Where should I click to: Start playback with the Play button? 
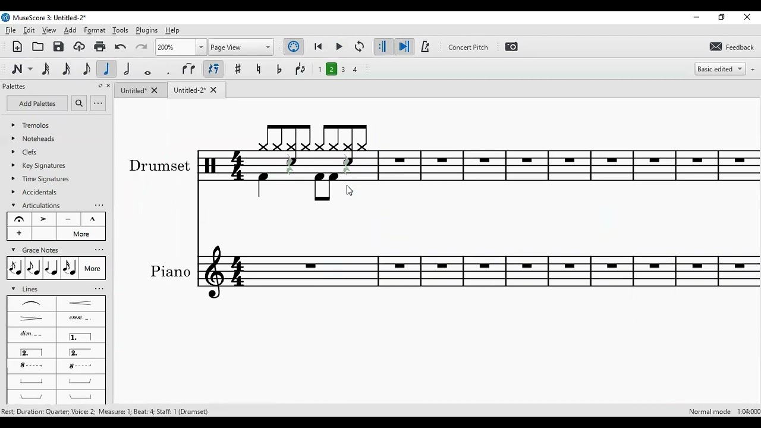coord(339,47)
